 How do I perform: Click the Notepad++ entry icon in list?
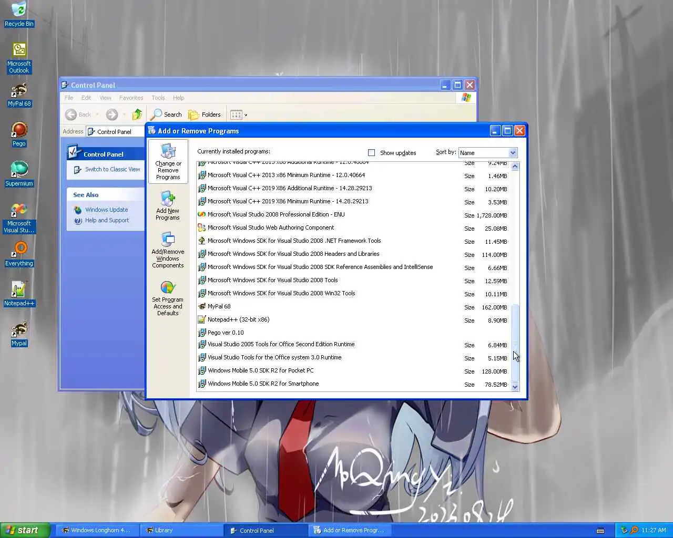(x=201, y=319)
